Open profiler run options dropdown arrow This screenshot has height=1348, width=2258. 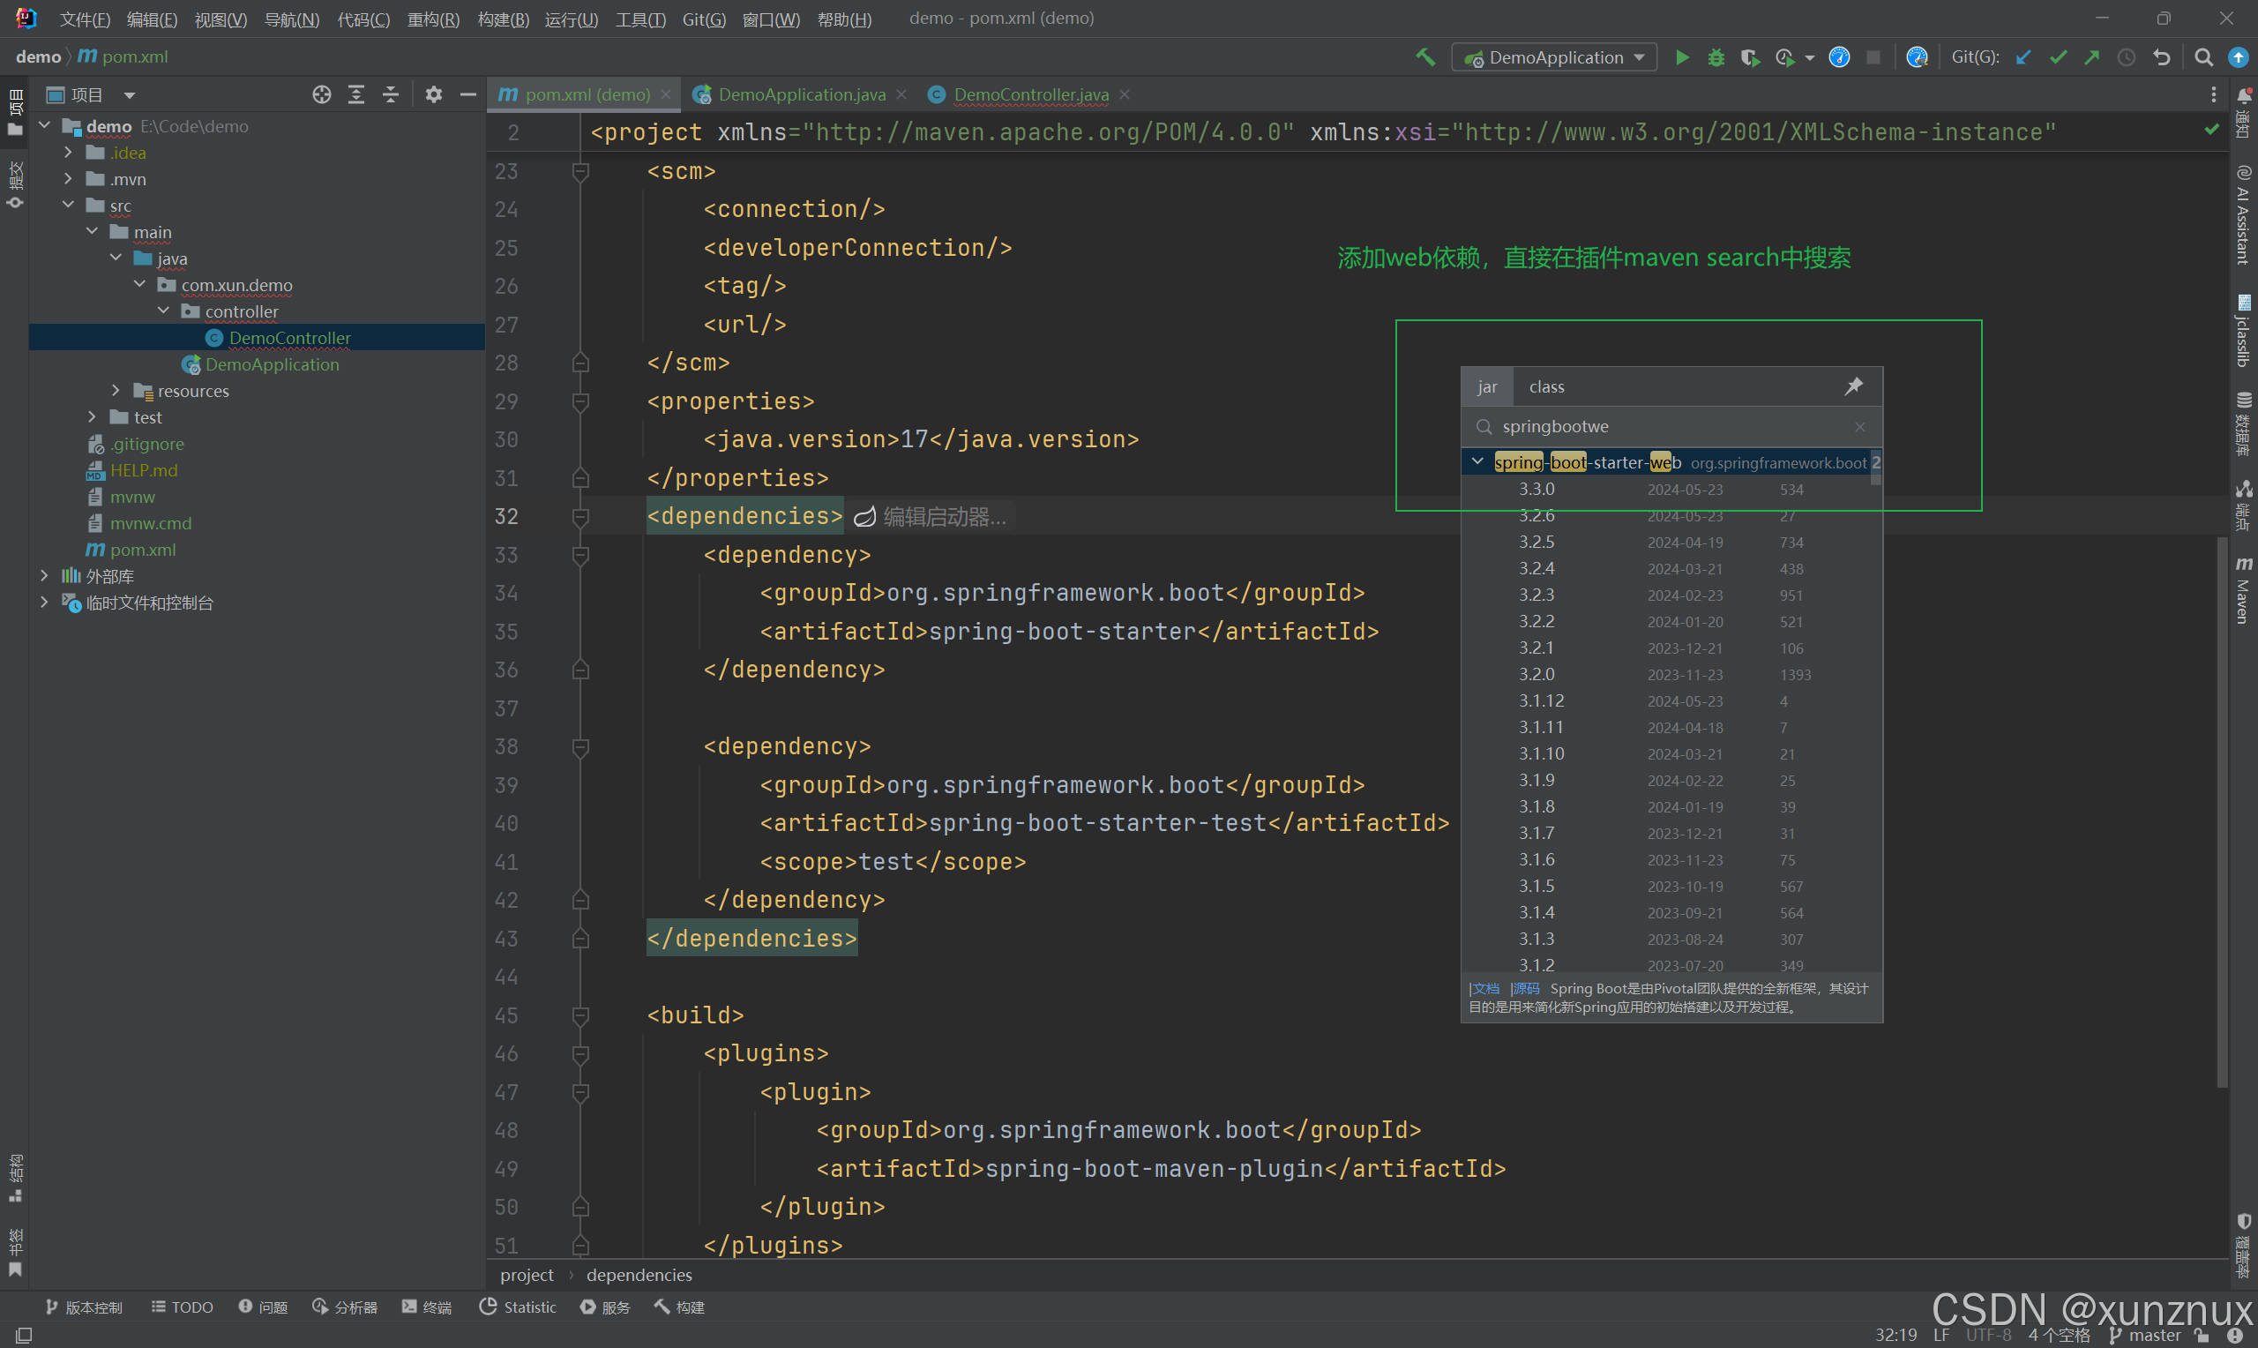point(1809,58)
